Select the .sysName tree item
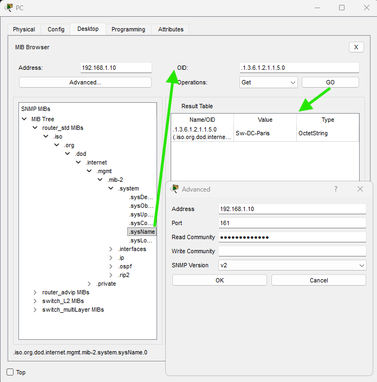 (x=142, y=232)
